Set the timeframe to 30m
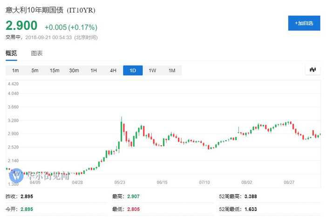326x217 pixels. tap(74, 70)
